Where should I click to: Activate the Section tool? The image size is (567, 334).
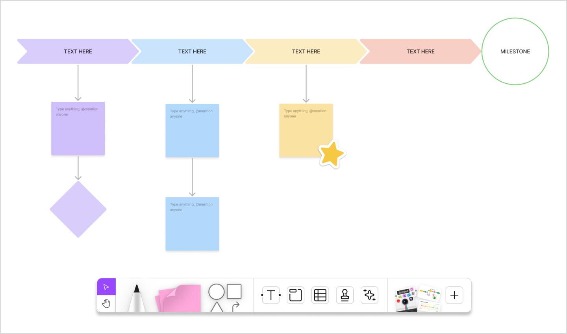[295, 295]
